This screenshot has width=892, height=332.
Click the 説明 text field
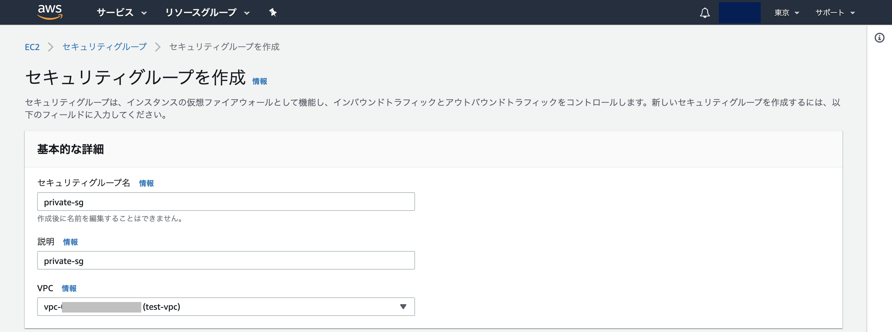pyautogui.click(x=225, y=260)
